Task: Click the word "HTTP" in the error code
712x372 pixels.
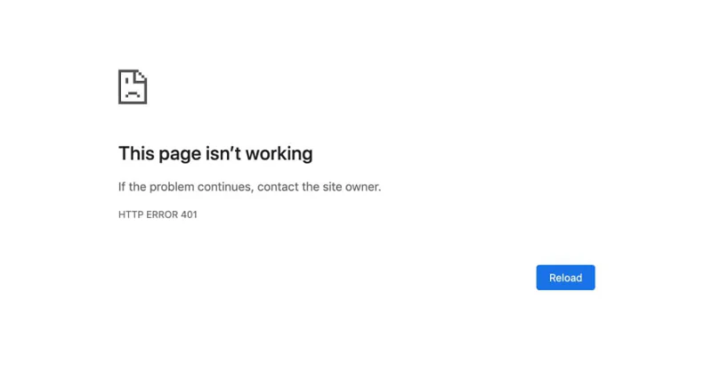Action: [x=130, y=214]
